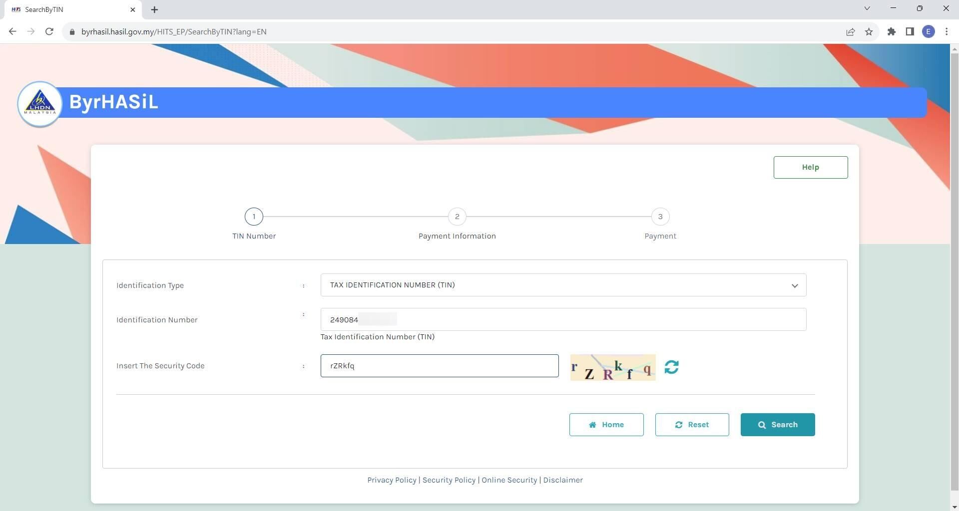Click the Reset button
This screenshot has height=511, width=959.
pos(692,425)
